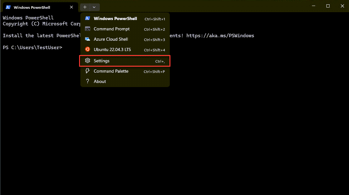Click the Azure Cloud Shell icon
The height and width of the screenshot is (195, 349).
(88, 39)
